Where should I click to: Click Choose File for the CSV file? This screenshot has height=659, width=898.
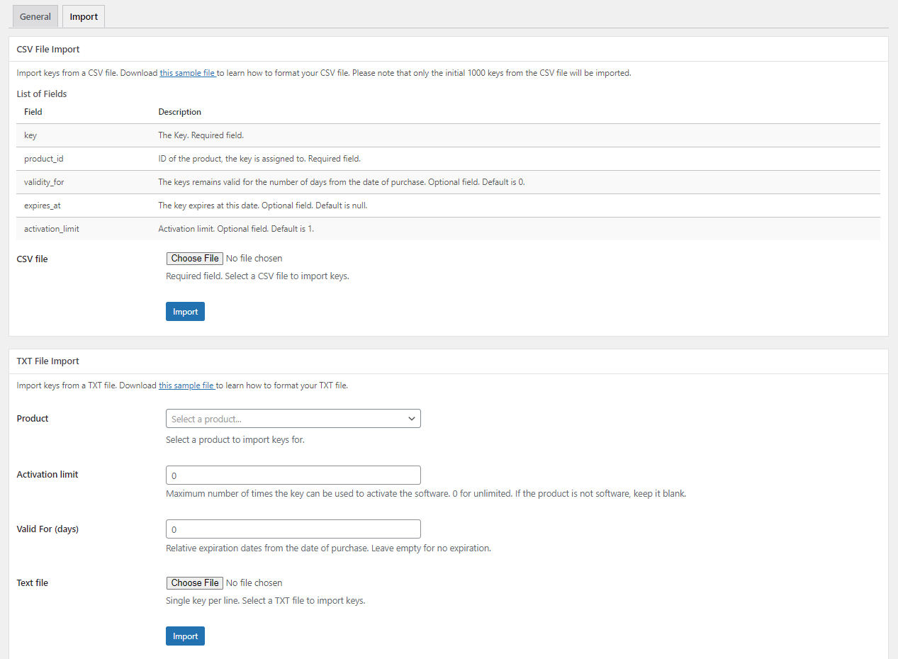195,259
